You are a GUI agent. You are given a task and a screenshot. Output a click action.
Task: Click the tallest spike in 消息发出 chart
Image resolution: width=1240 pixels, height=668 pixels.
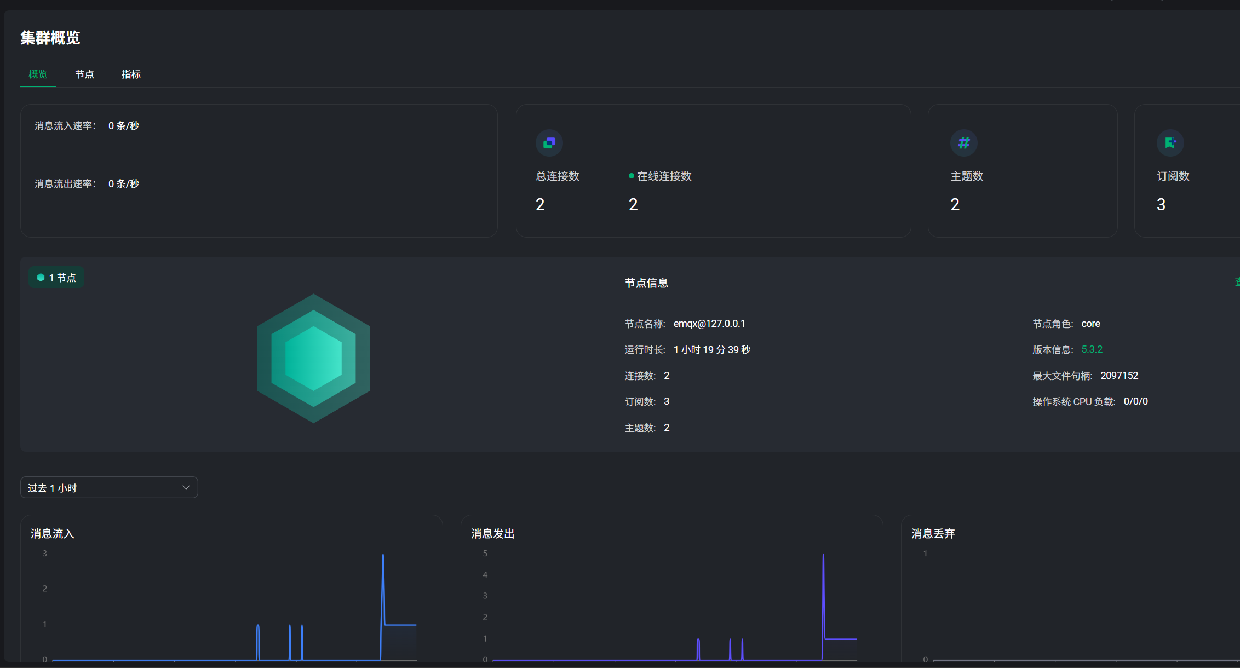(x=823, y=557)
